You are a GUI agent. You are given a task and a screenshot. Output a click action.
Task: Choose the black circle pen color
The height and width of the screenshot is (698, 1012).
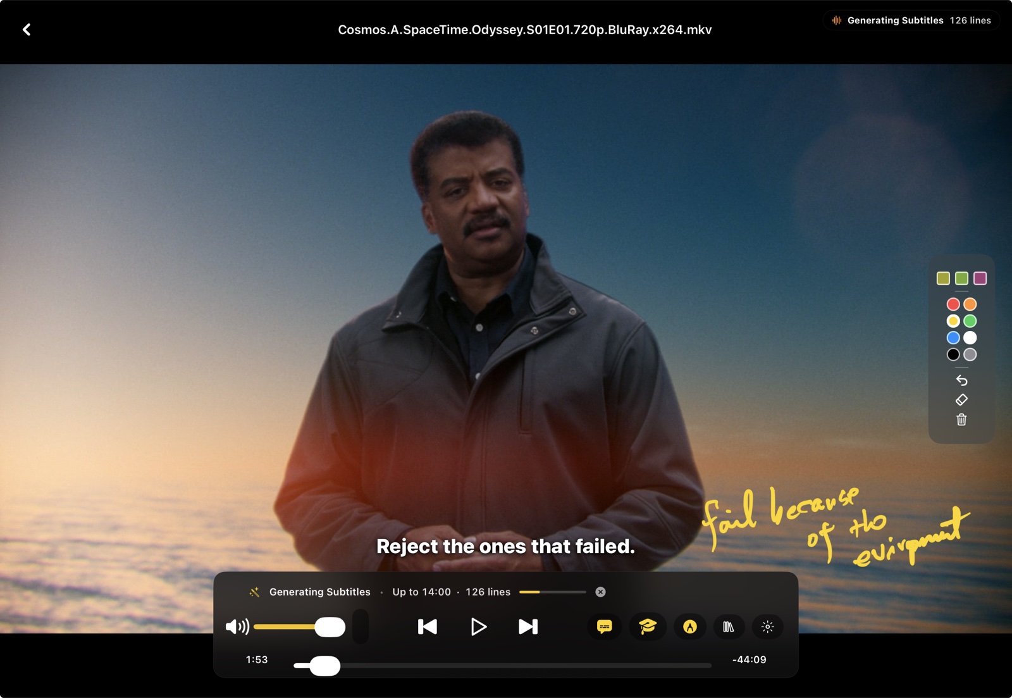click(953, 355)
